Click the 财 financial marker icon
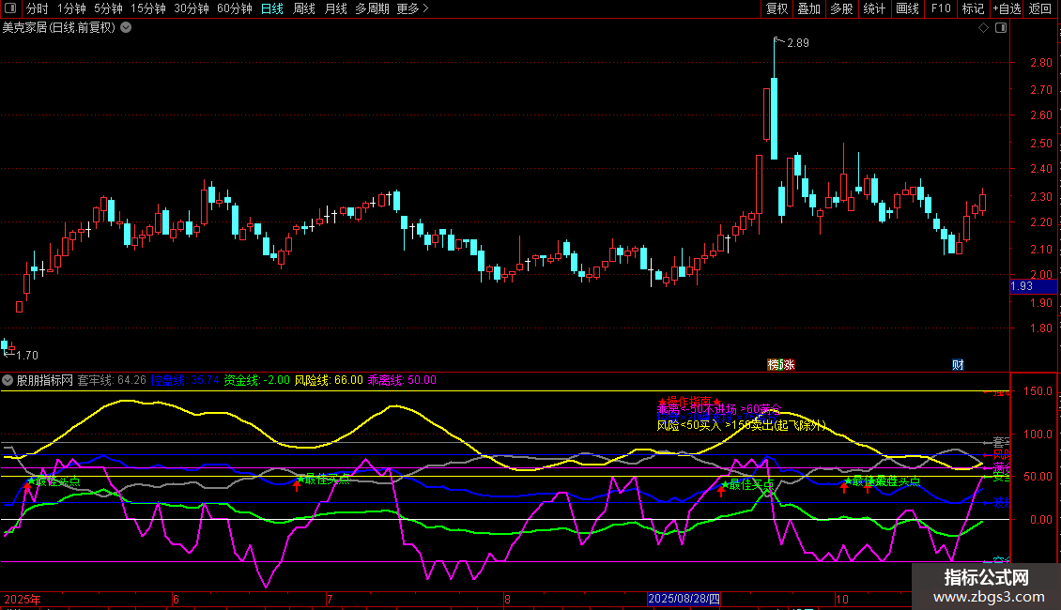The image size is (1061, 610). [x=958, y=364]
